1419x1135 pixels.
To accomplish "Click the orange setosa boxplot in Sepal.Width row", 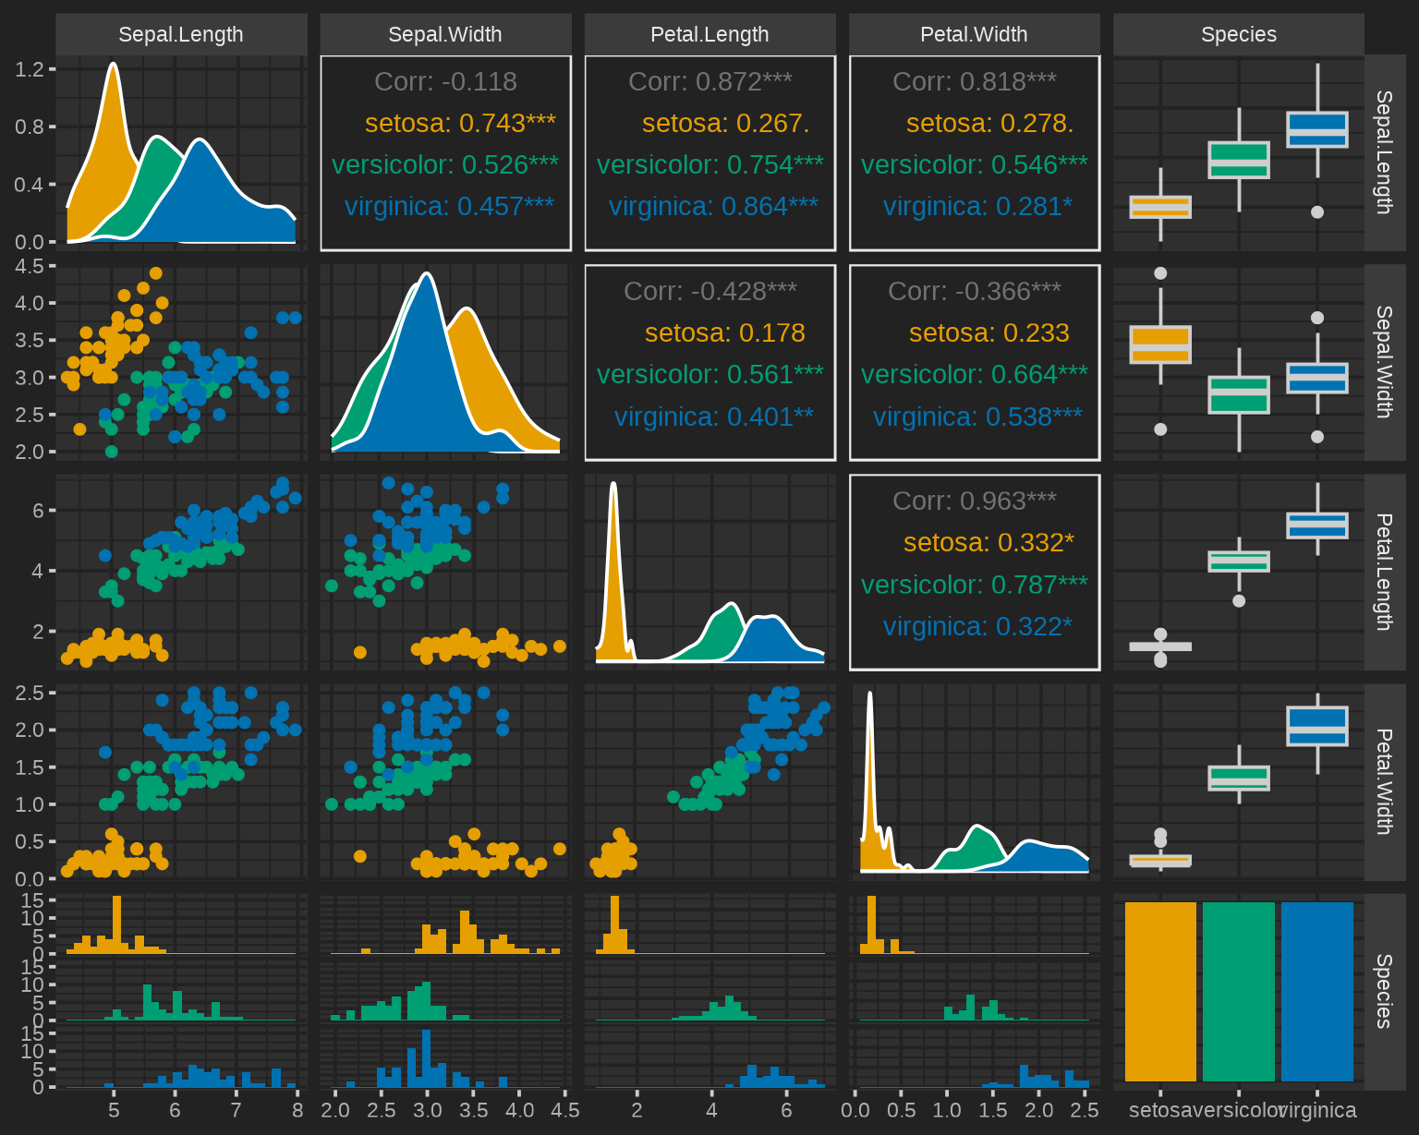I will (1160, 344).
